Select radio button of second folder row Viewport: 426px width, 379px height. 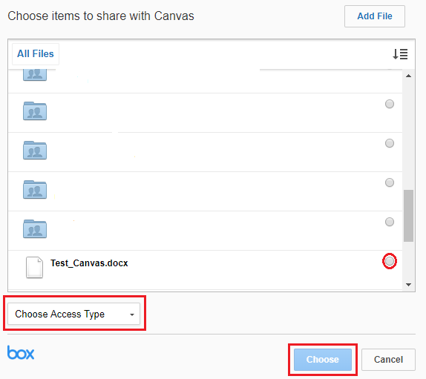pyautogui.click(x=390, y=104)
